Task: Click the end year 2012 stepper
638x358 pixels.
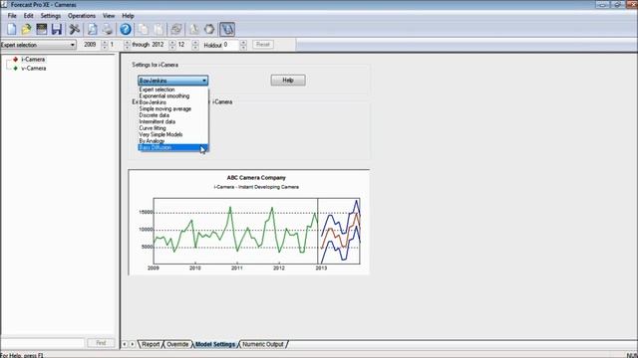Action: point(172,45)
